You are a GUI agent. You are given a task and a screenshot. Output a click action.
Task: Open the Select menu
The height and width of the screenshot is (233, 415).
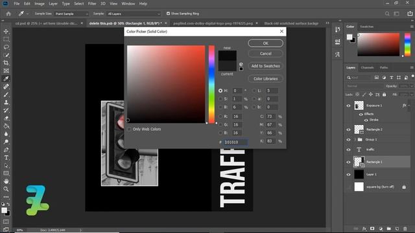pos(78,4)
